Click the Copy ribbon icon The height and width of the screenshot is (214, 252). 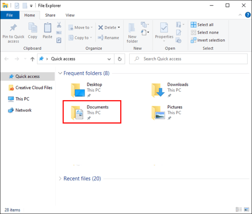[x=33, y=28]
